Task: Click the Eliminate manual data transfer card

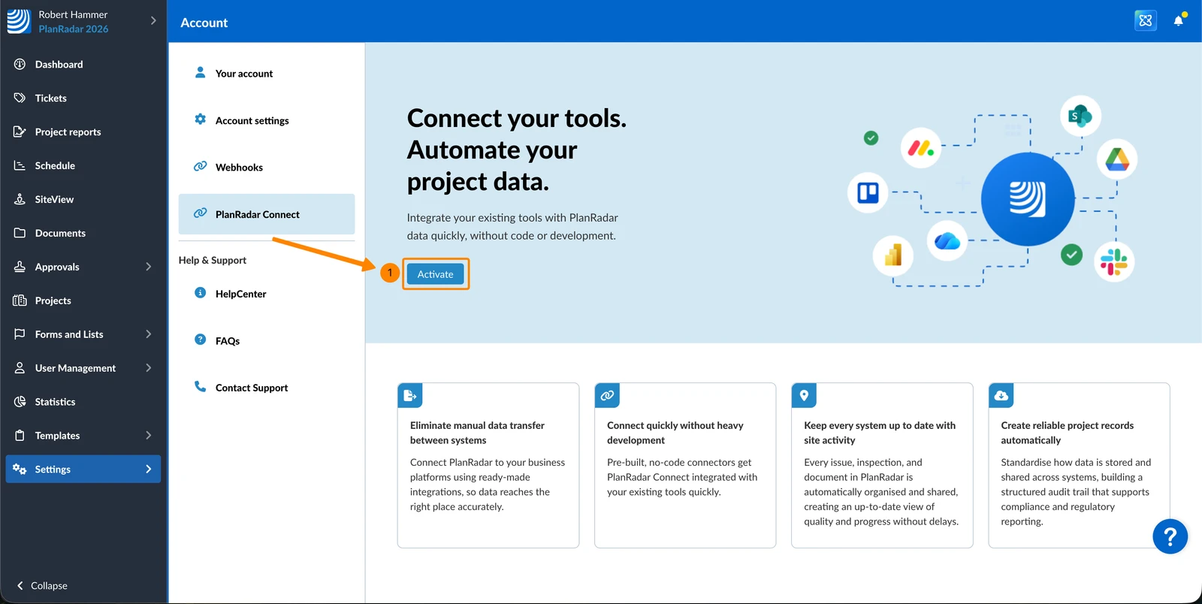Action: (x=488, y=466)
